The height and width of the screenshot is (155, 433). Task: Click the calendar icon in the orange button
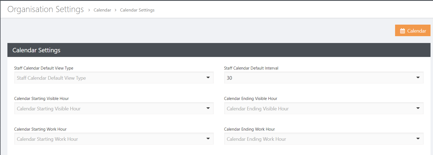403,31
